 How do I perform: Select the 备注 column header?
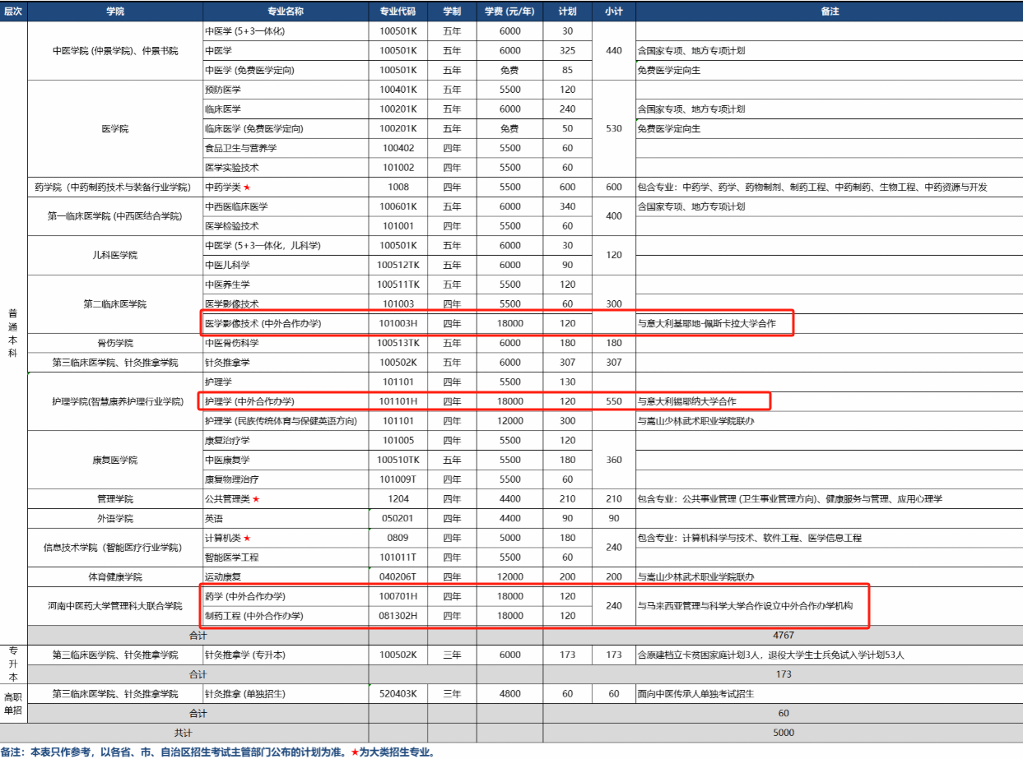[829, 12]
